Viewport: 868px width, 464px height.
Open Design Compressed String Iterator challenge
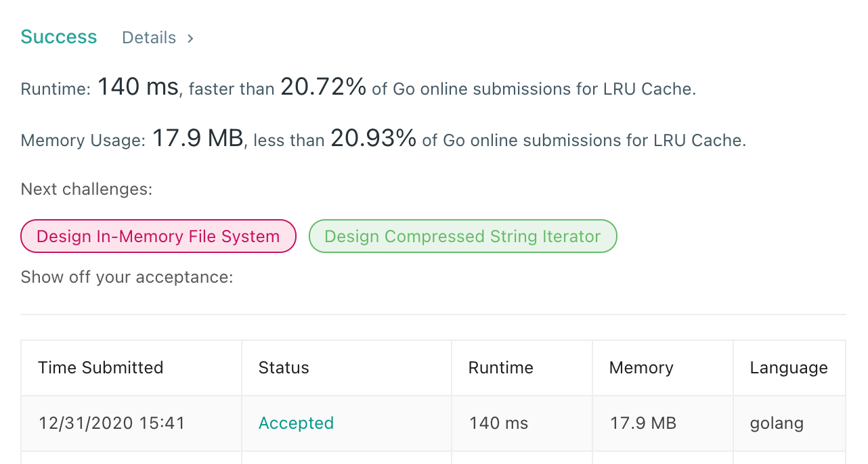pos(462,236)
